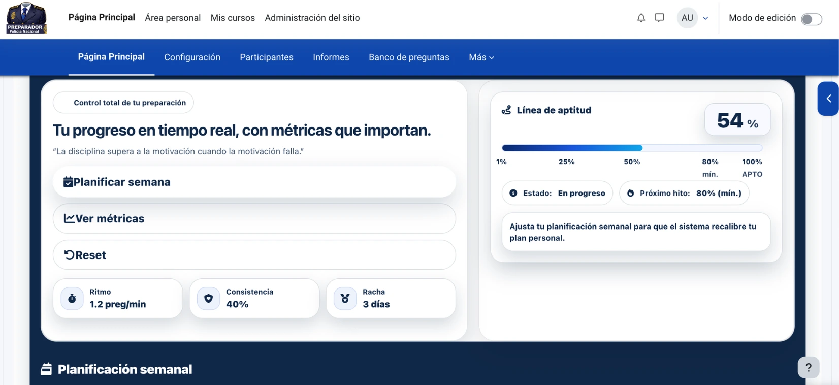Expand the AU user menu dropdown

(694, 18)
